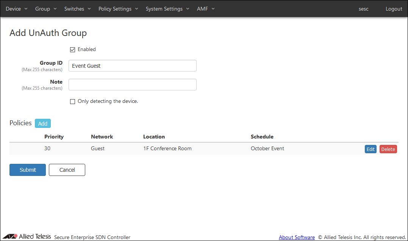Edit the Guest network policy
Viewport: 408px width, 241px height.
click(370, 149)
